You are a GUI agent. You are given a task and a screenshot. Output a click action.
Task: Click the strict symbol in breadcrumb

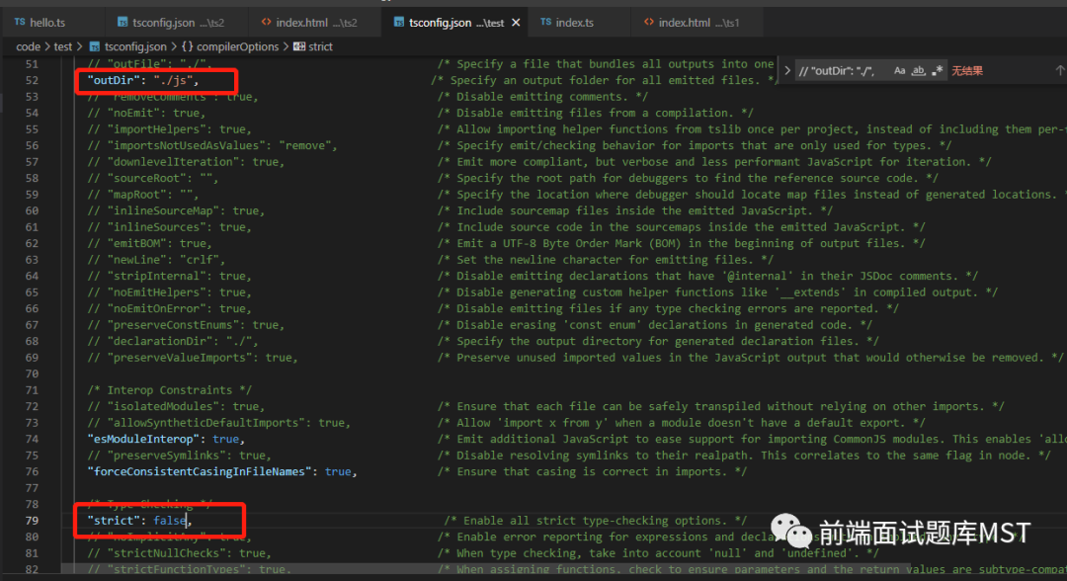pyautogui.click(x=320, y=46)
